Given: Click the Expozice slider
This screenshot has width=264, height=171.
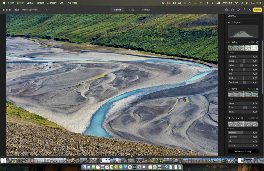Looking at the screenshot, I should pyautogui.click(x=243, y=61).
